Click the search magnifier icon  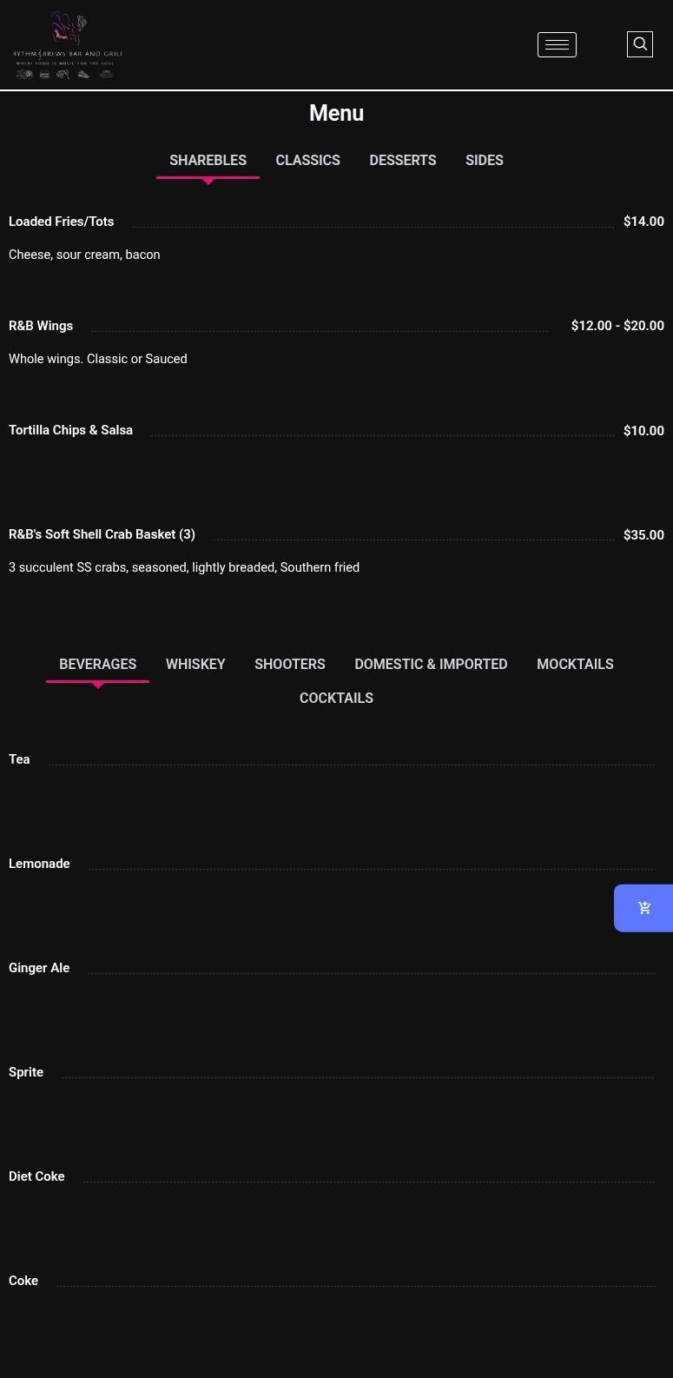640,44
